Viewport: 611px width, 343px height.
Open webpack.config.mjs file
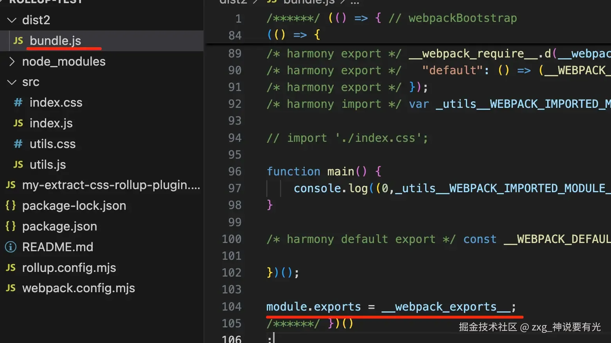pyautogui.click(x=79, y=288)
